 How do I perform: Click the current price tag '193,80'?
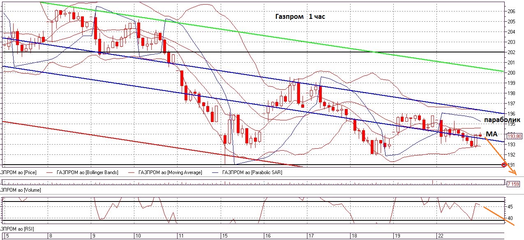pyautogui.click(x=515, y=136)
